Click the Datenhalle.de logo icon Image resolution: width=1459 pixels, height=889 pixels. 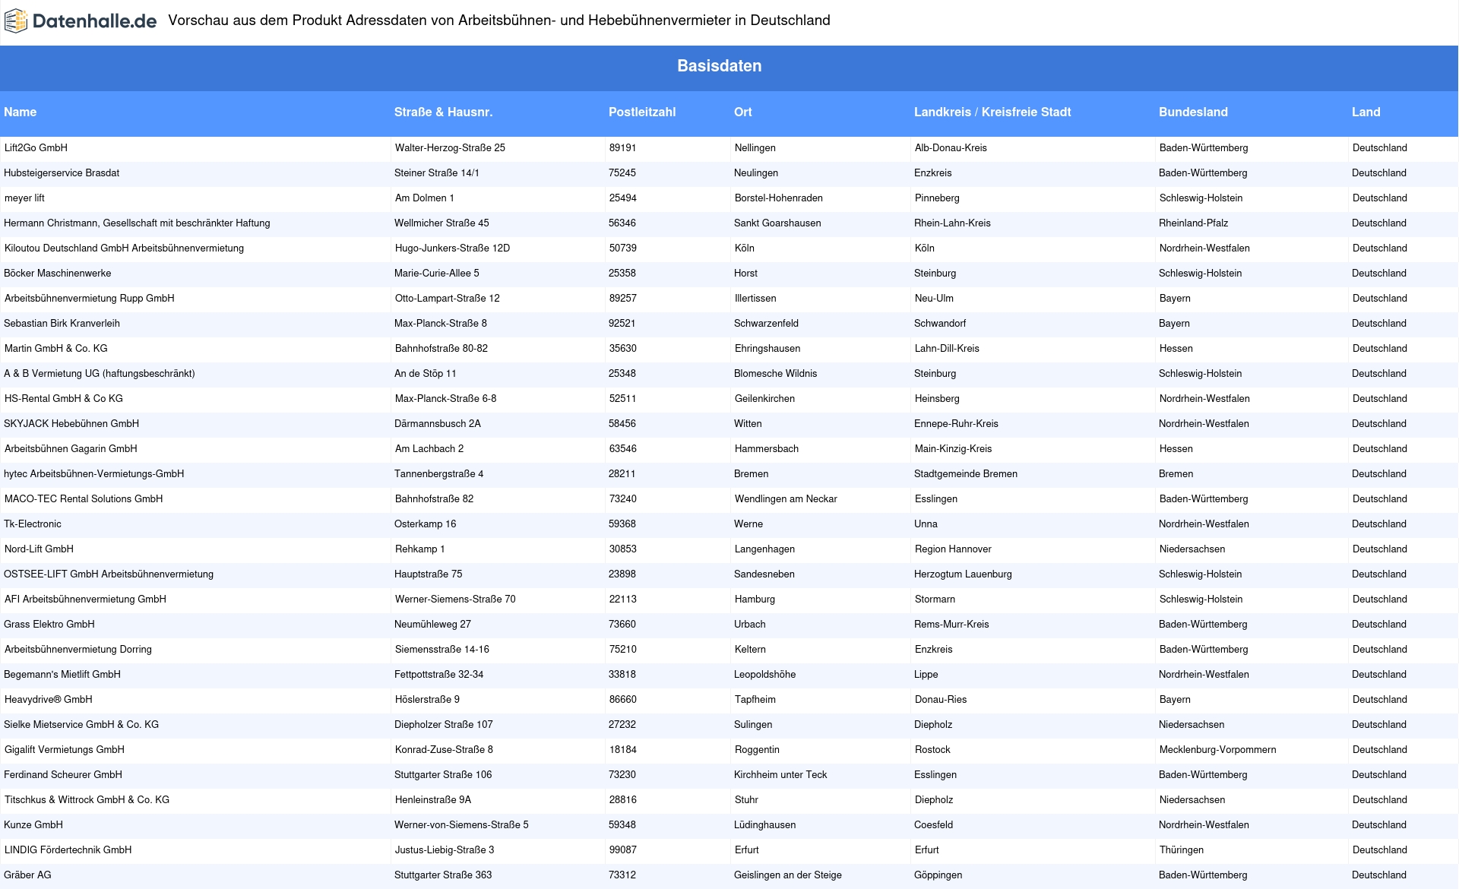[x=16, y=21]
